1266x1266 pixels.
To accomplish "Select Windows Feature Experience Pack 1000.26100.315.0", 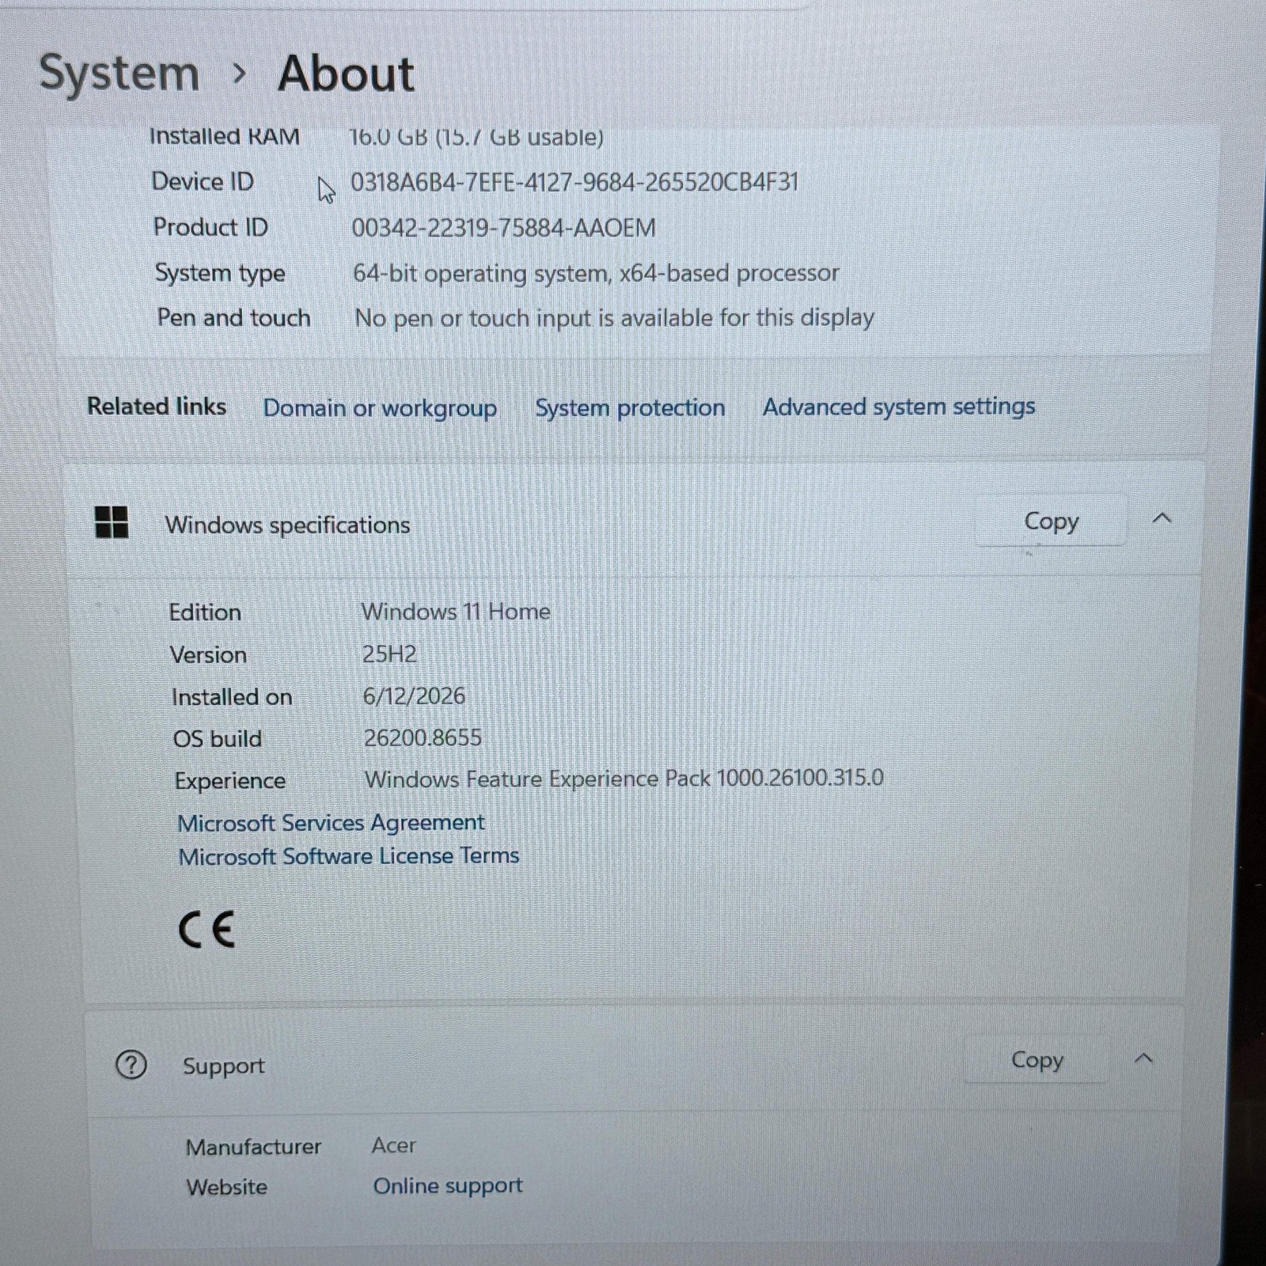I will click(624, 779).
